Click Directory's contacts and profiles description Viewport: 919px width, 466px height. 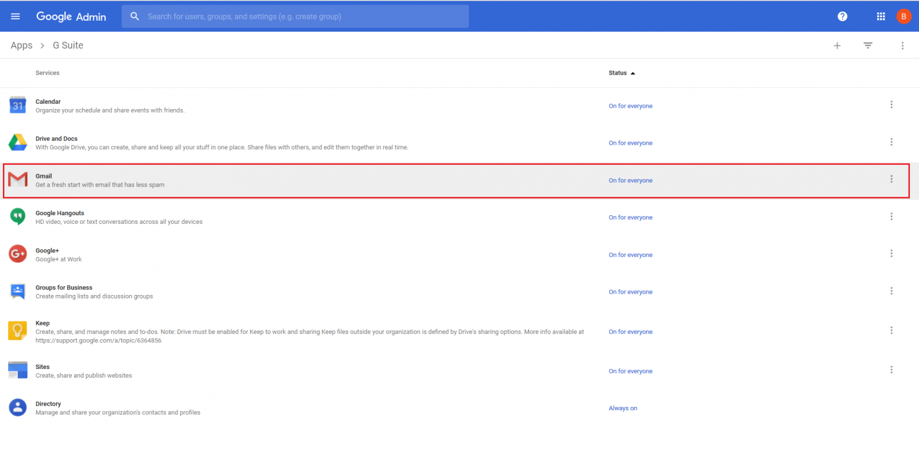click(x=118, y=413)
